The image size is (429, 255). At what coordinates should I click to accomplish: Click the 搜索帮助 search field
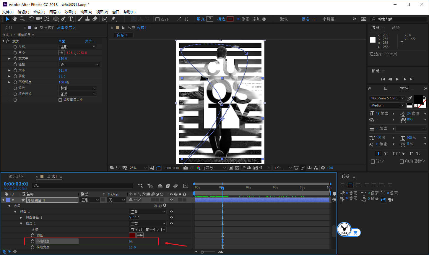[398, 19]
